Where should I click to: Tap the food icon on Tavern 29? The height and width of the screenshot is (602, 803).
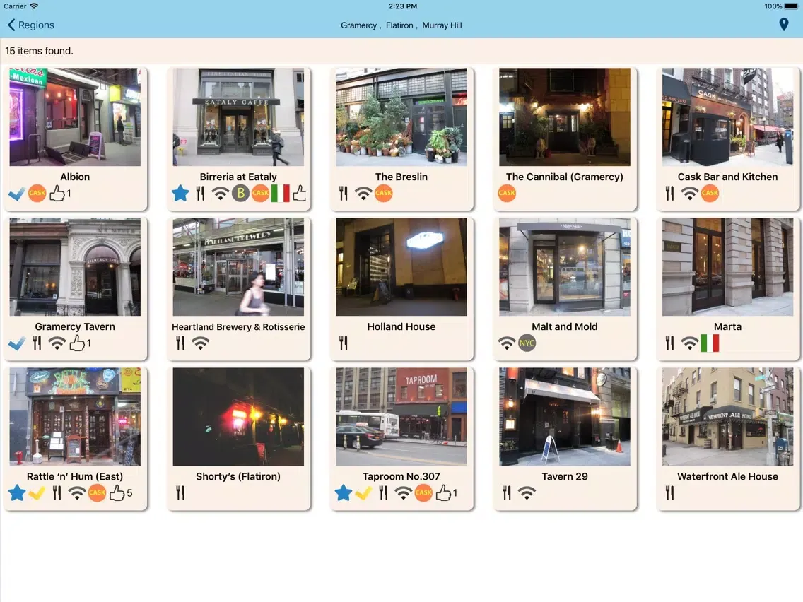tap(507, 493)
